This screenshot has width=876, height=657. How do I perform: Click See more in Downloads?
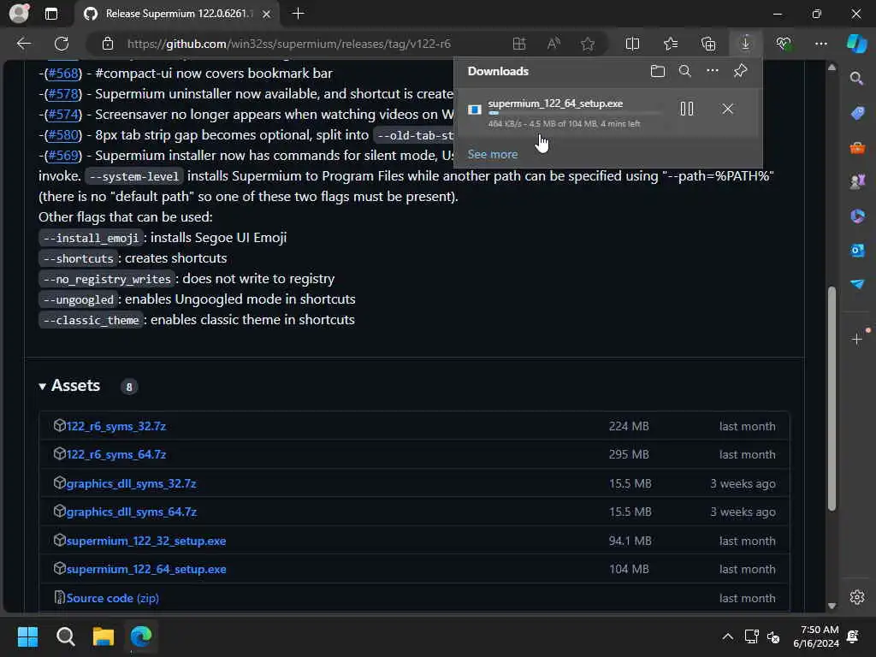(492, 154)
